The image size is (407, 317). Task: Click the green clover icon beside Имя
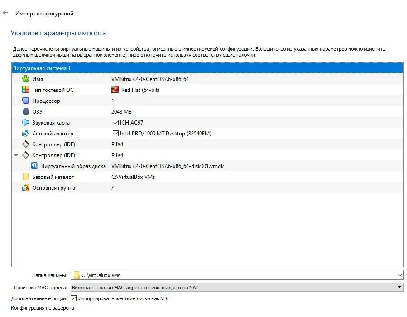point(25,79)
